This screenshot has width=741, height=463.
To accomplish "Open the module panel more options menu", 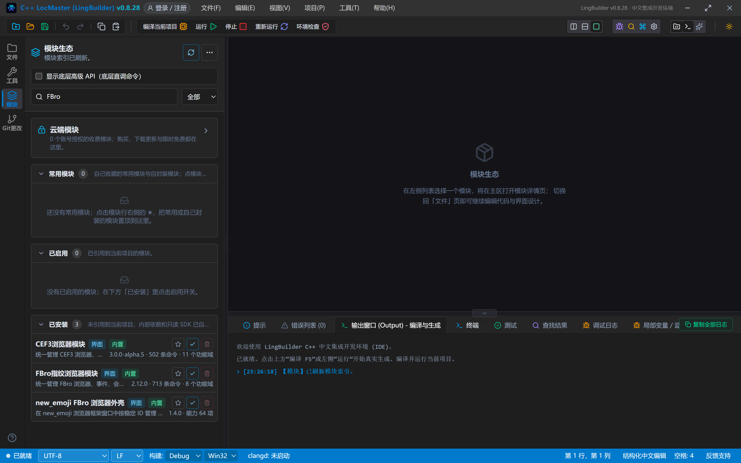I will coord(210,52).
